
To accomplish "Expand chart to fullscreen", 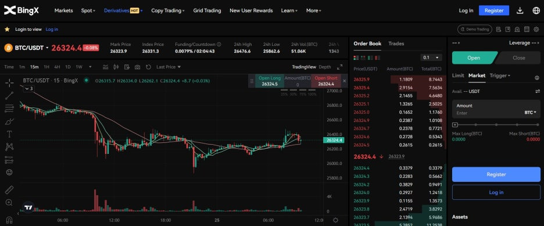I will pos(339,67).
